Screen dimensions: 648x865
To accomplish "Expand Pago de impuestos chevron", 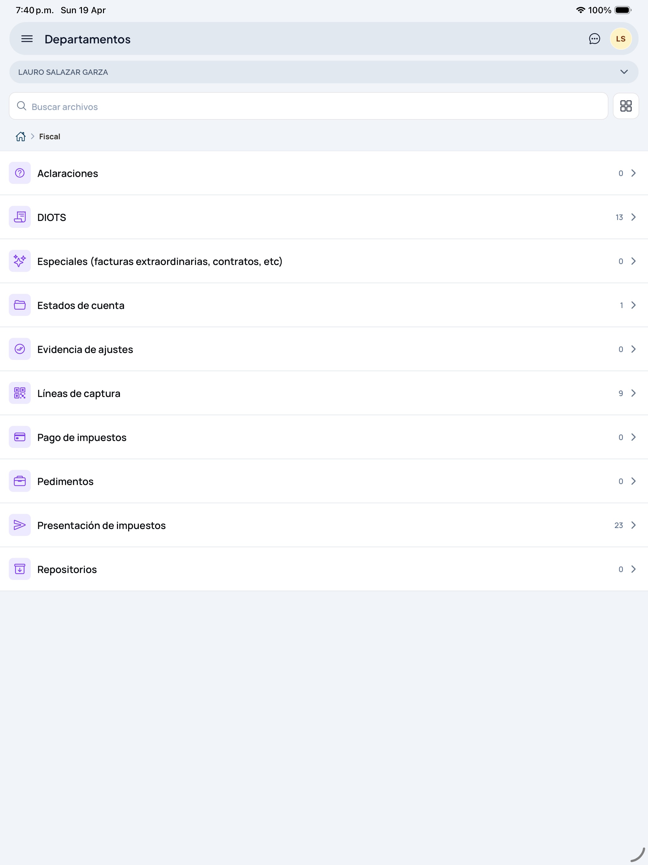I will pyautogui.click(x=634, y=437).
